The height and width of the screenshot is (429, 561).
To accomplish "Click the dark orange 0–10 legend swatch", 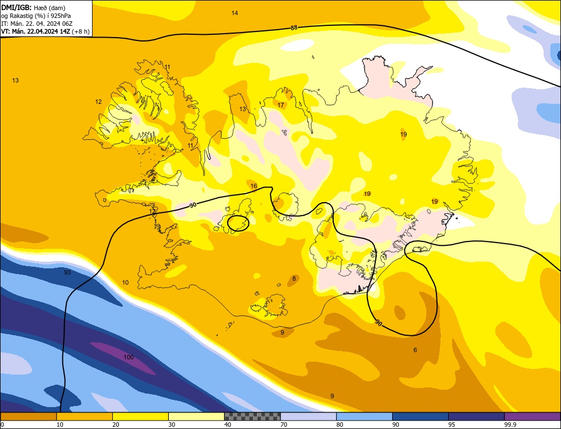I will coord(28,417).
